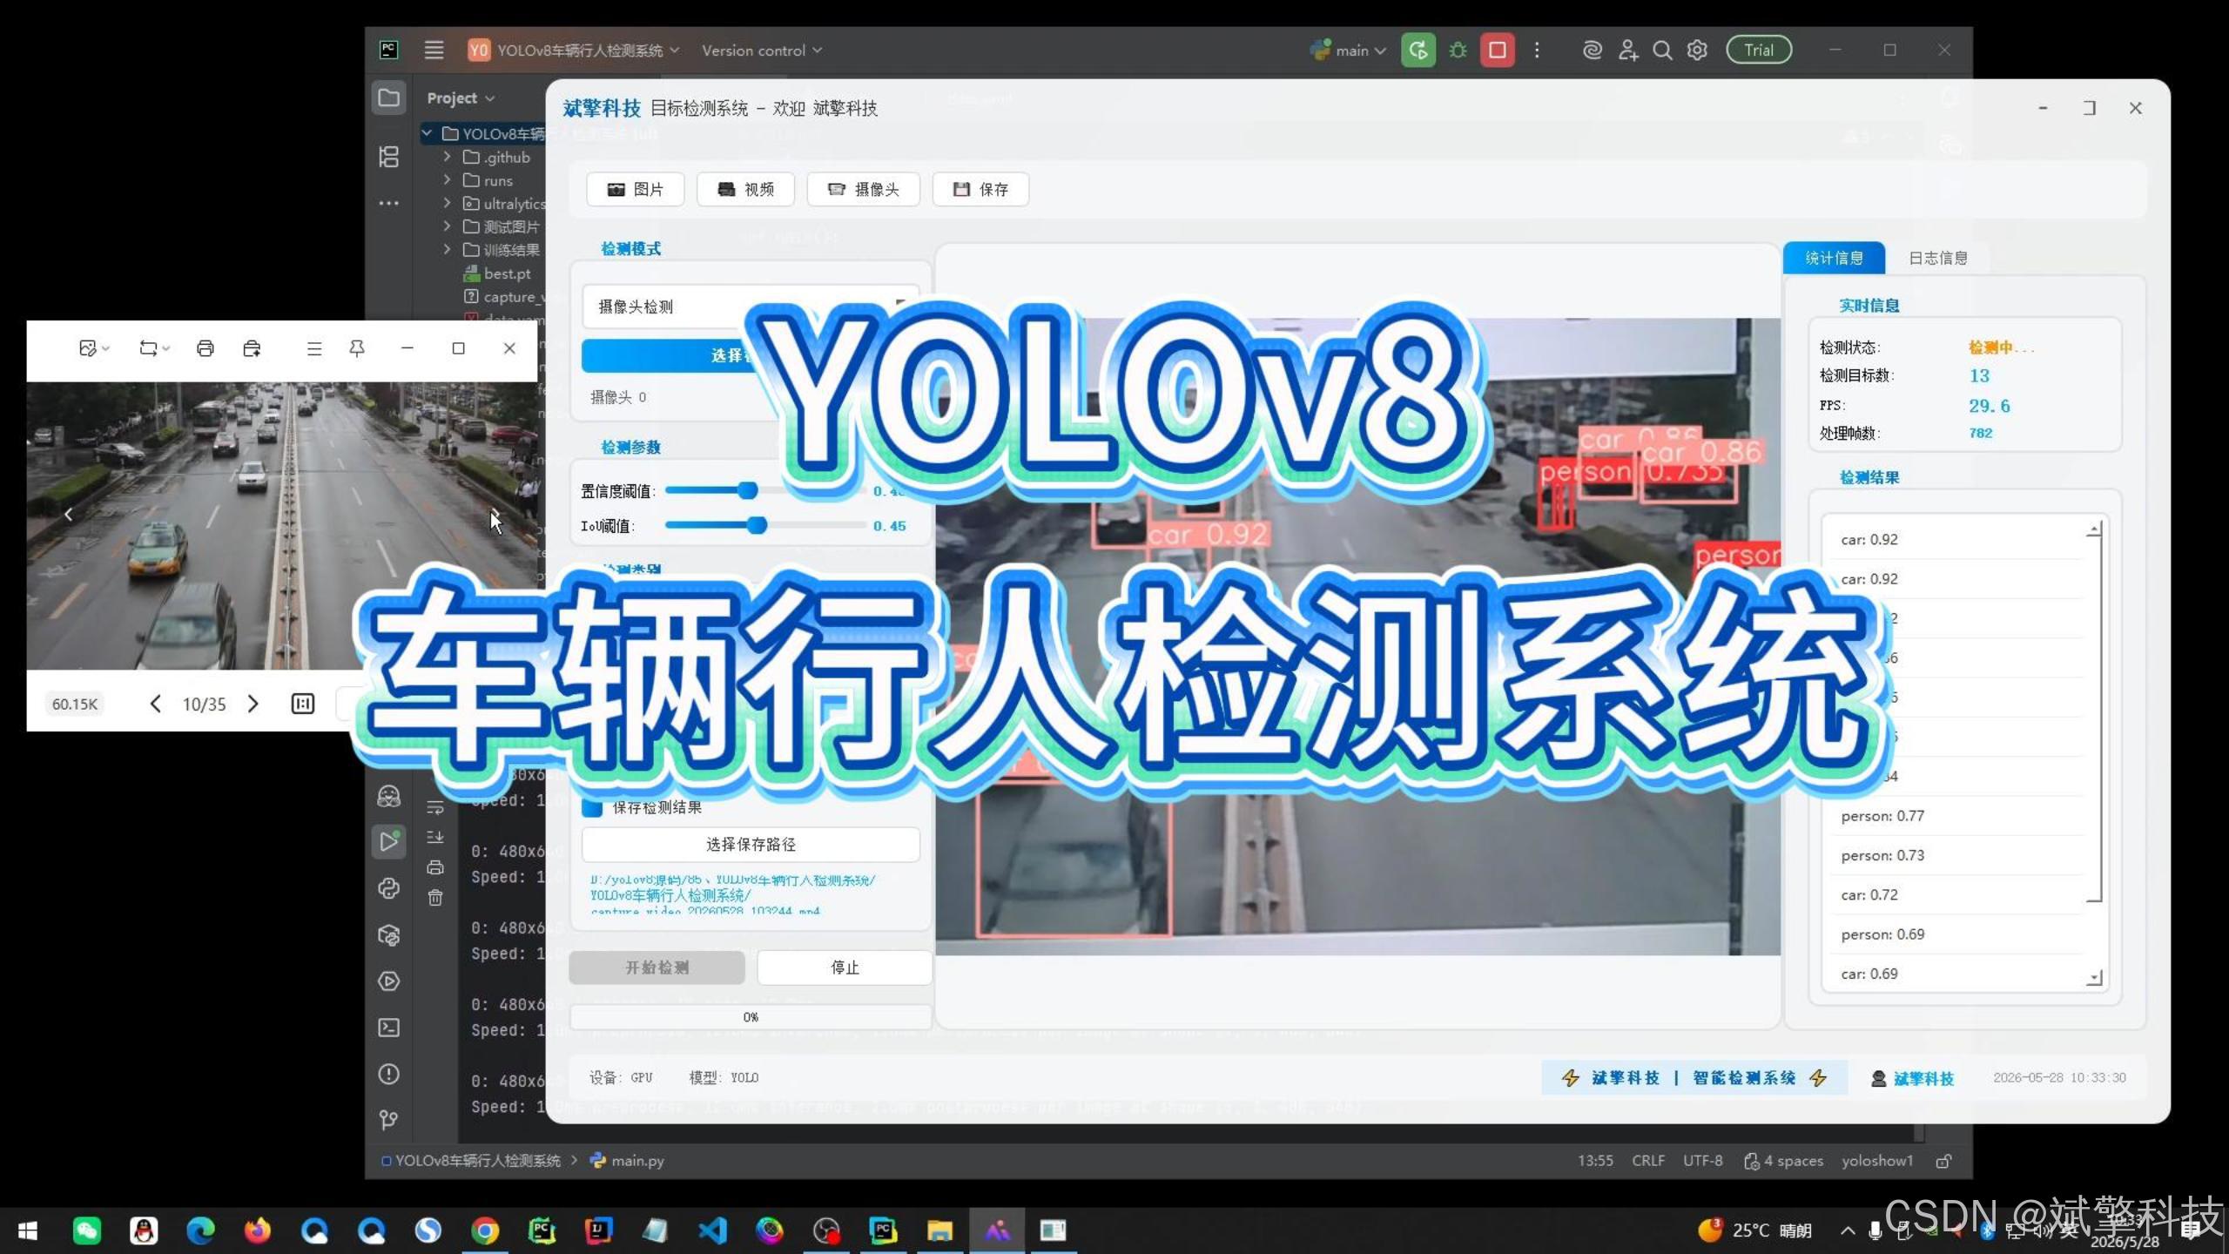Click the 停止 stop button
2229x1254 pixels.
click(845, 967)
